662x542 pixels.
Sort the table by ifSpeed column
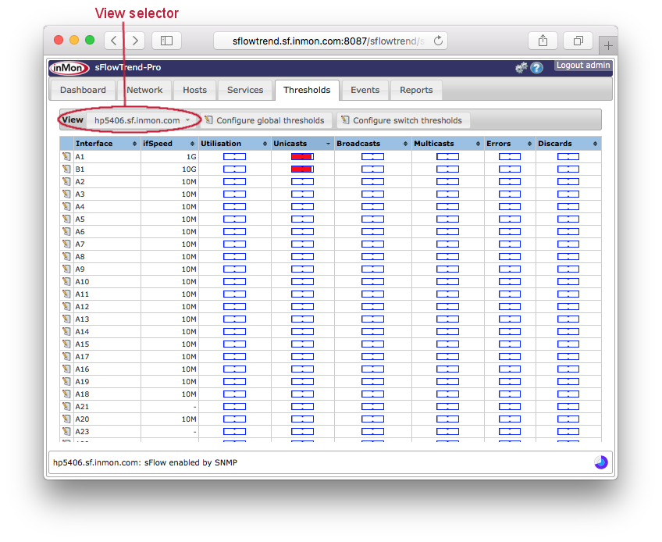[x=169, y=144]
